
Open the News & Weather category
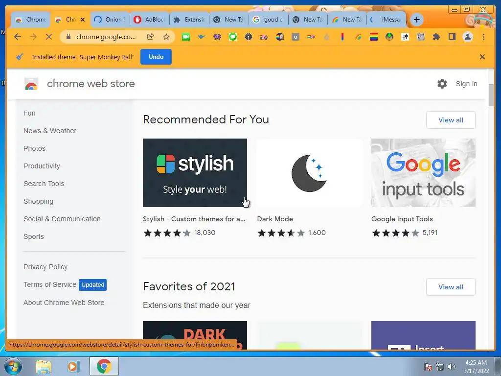coord(50,131)
